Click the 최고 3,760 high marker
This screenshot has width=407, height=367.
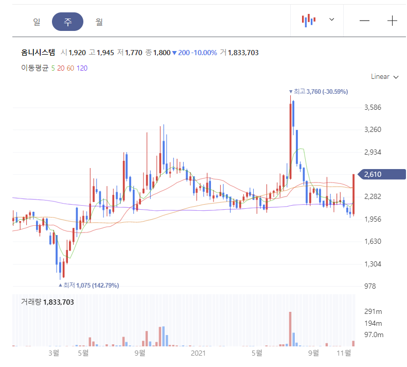(x=318, y=92)
